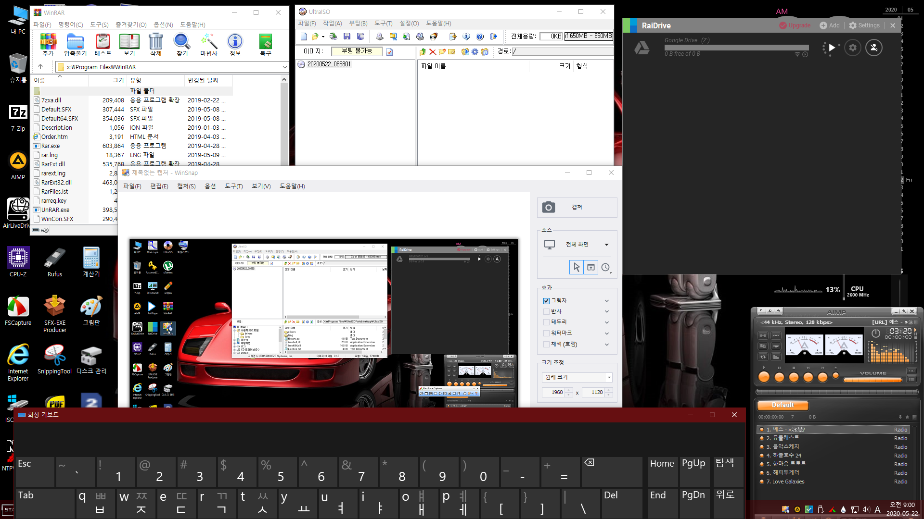
Task: Open RaiDrive Settings button
Action: [864, 25]
